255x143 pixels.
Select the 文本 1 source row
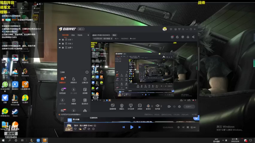(74, 39)
